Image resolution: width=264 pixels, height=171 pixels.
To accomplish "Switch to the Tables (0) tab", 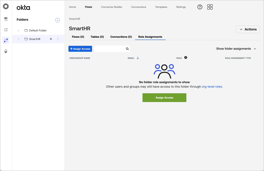I will click(x=97, y=37).
